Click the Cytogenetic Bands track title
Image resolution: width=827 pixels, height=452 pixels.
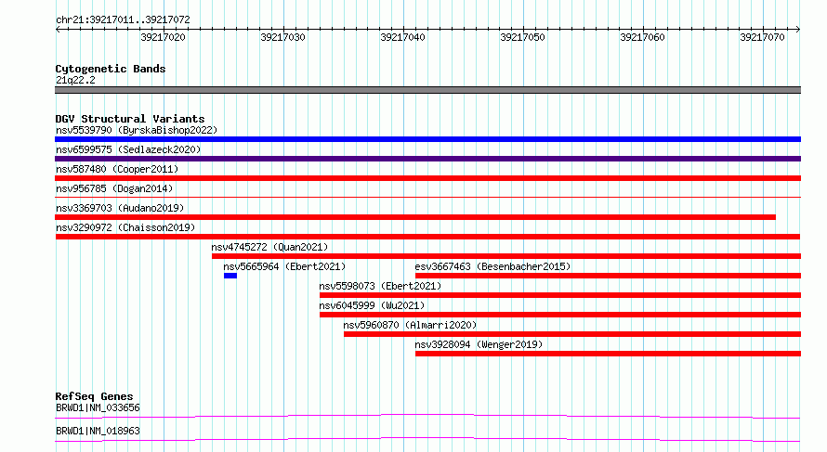point(111,69)
